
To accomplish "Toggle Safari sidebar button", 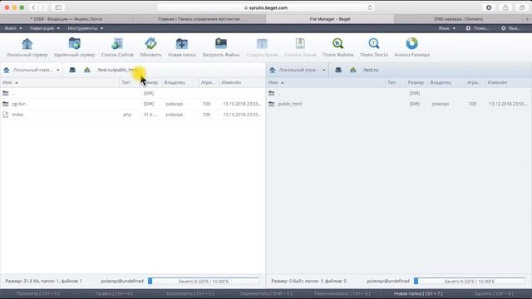I will 58,7.
